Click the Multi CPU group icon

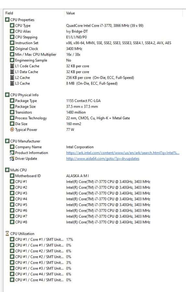pyautogui.click(x=7, y=170)
